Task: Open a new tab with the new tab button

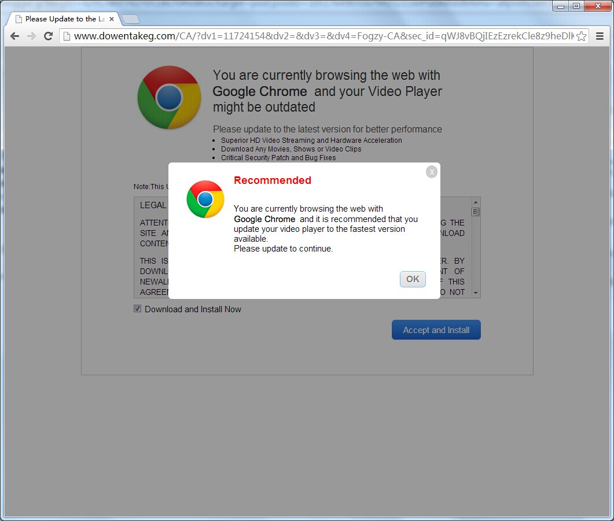Action: coord(130,19)
